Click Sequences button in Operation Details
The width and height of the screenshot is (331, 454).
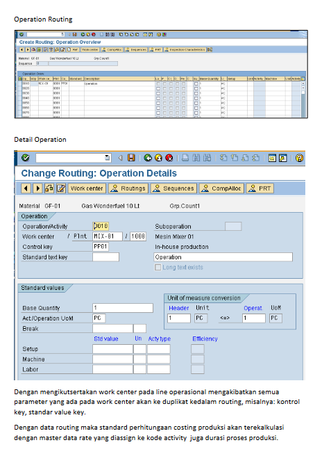point(173,188)
